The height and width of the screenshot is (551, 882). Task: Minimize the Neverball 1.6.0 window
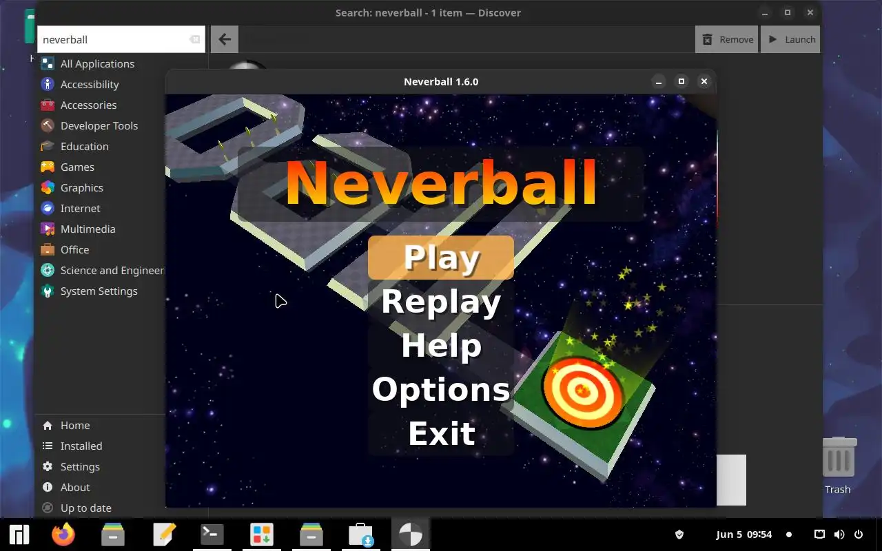click(659, 81)
